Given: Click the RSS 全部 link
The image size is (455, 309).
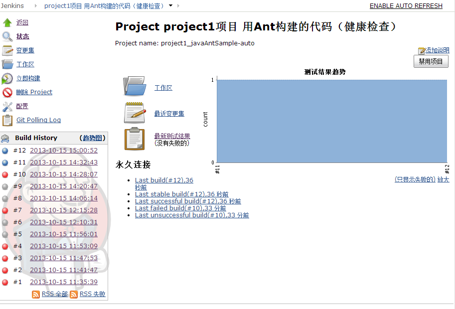Looking at the screenshot, I should click(x=54, y=294).
